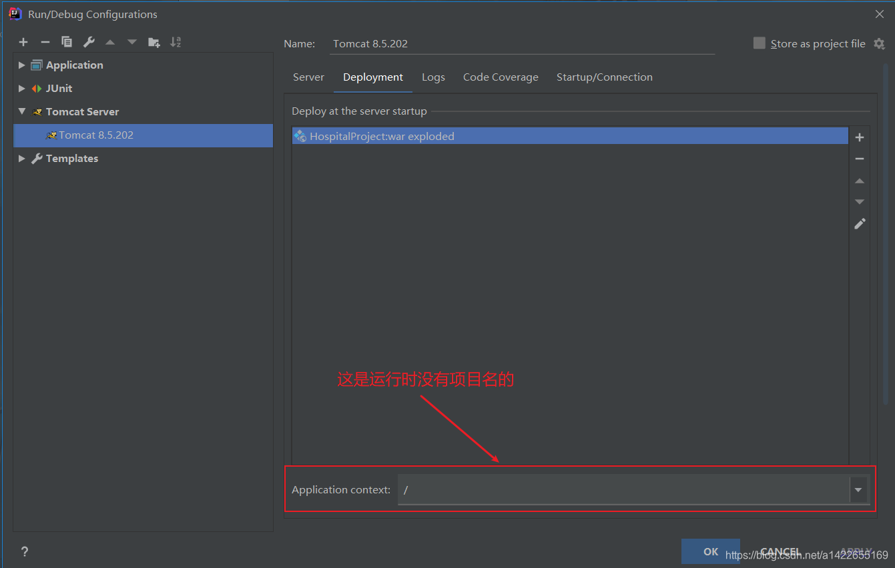Open the Application context dropdown arrow
Image resolution: width=895 pixels, height=568 pixels.
pyautogui.click(x=858, y=490)
